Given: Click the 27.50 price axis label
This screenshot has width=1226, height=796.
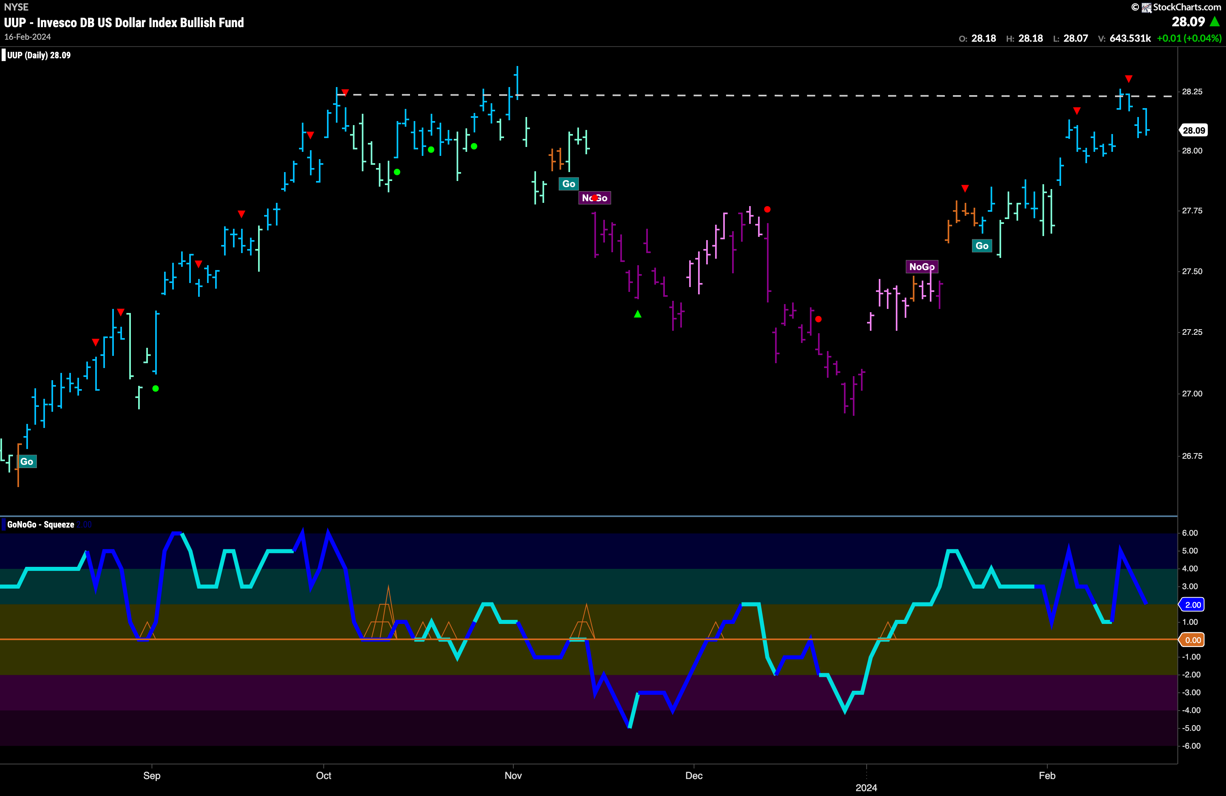Looking at the screenshot, I should [x=1192, y=271].
